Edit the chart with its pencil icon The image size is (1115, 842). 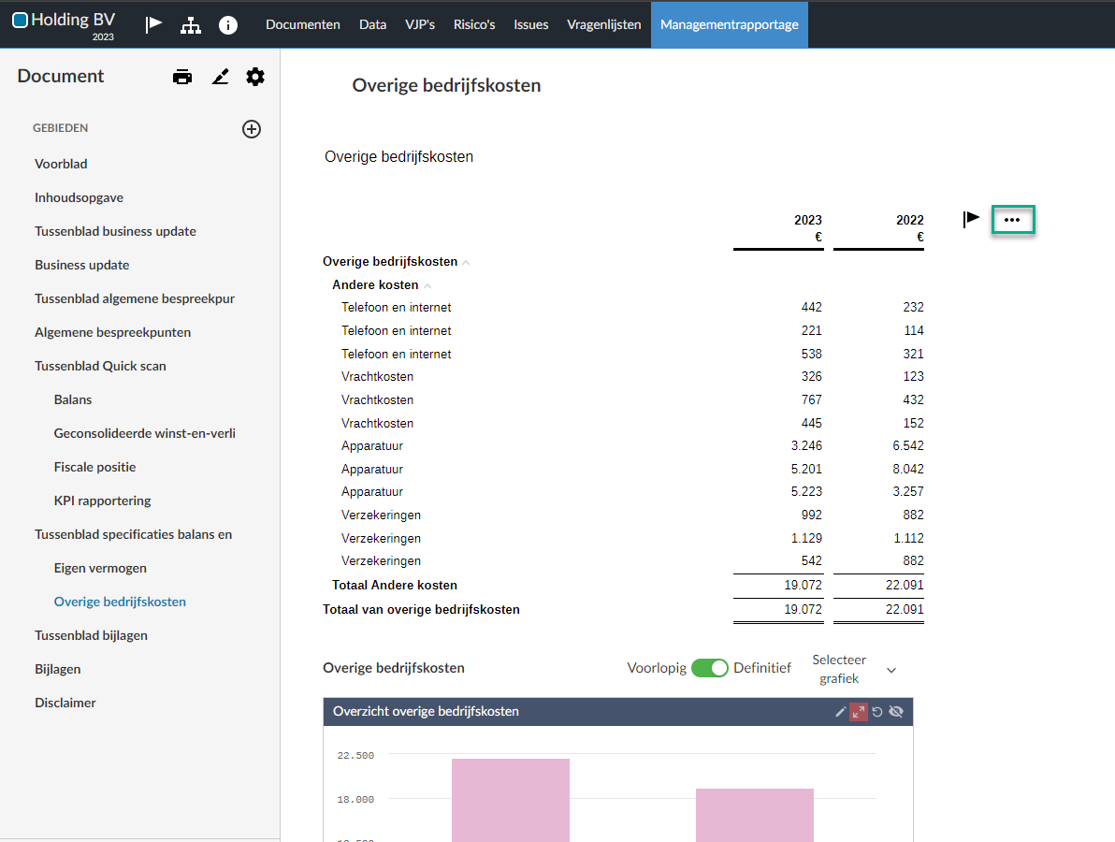pyautogui.click(x=841, y=712)
